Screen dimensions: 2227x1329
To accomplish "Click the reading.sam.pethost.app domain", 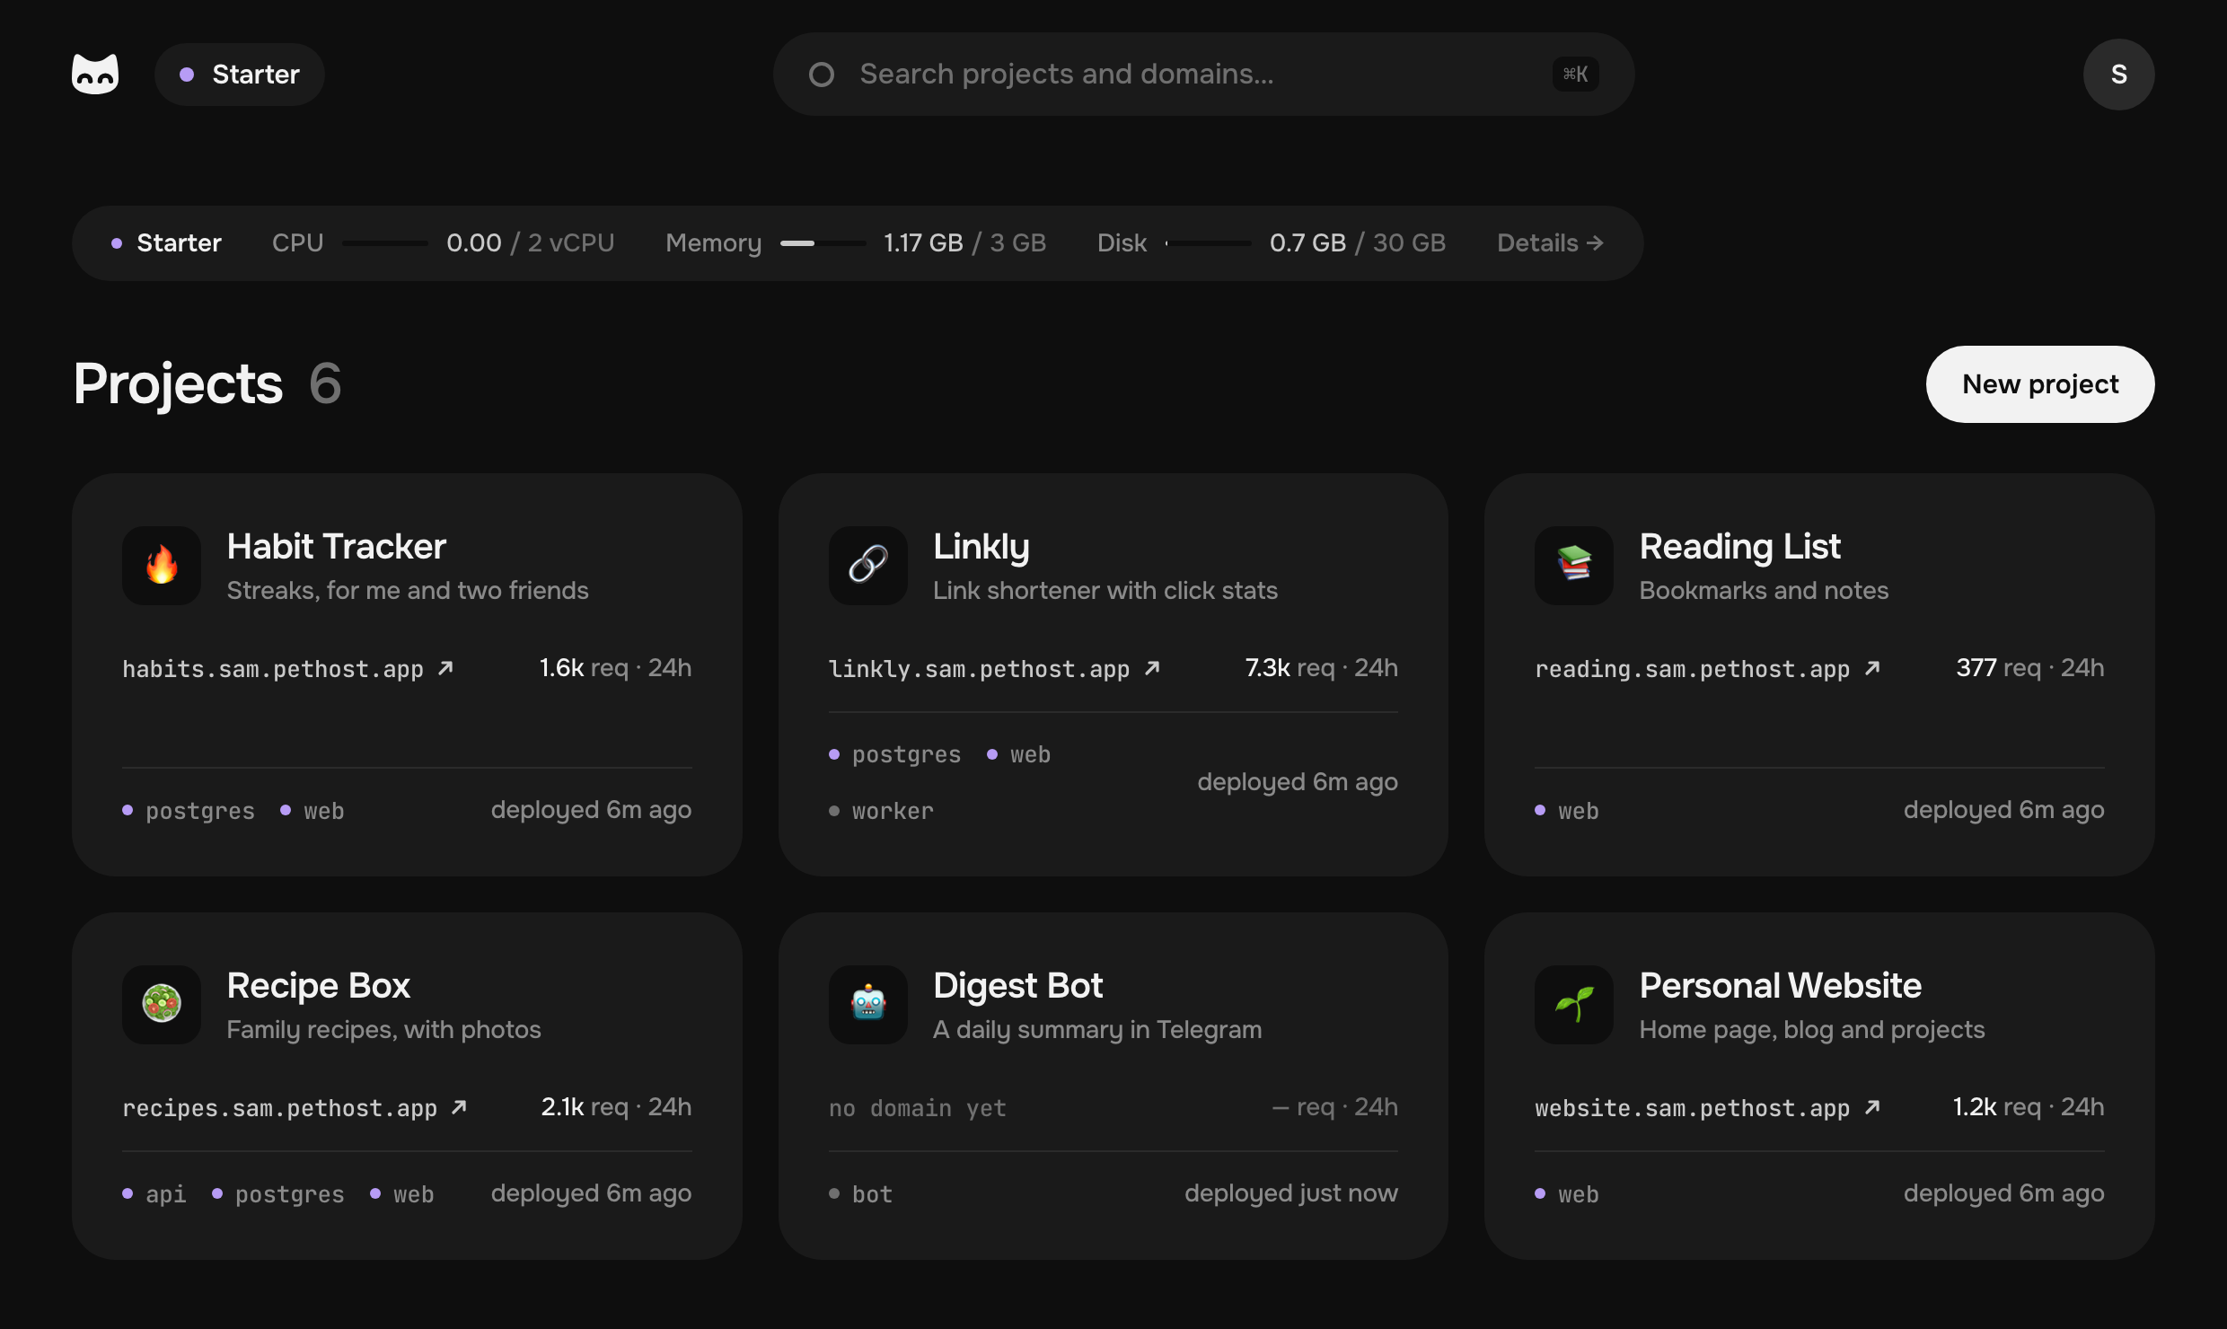I will tap(1692, 669).
